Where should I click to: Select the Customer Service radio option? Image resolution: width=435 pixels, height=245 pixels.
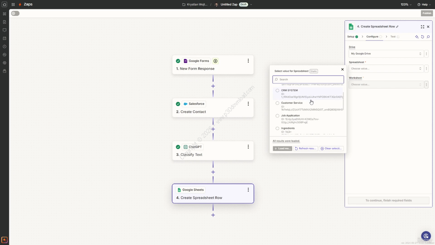pos(277,103)
